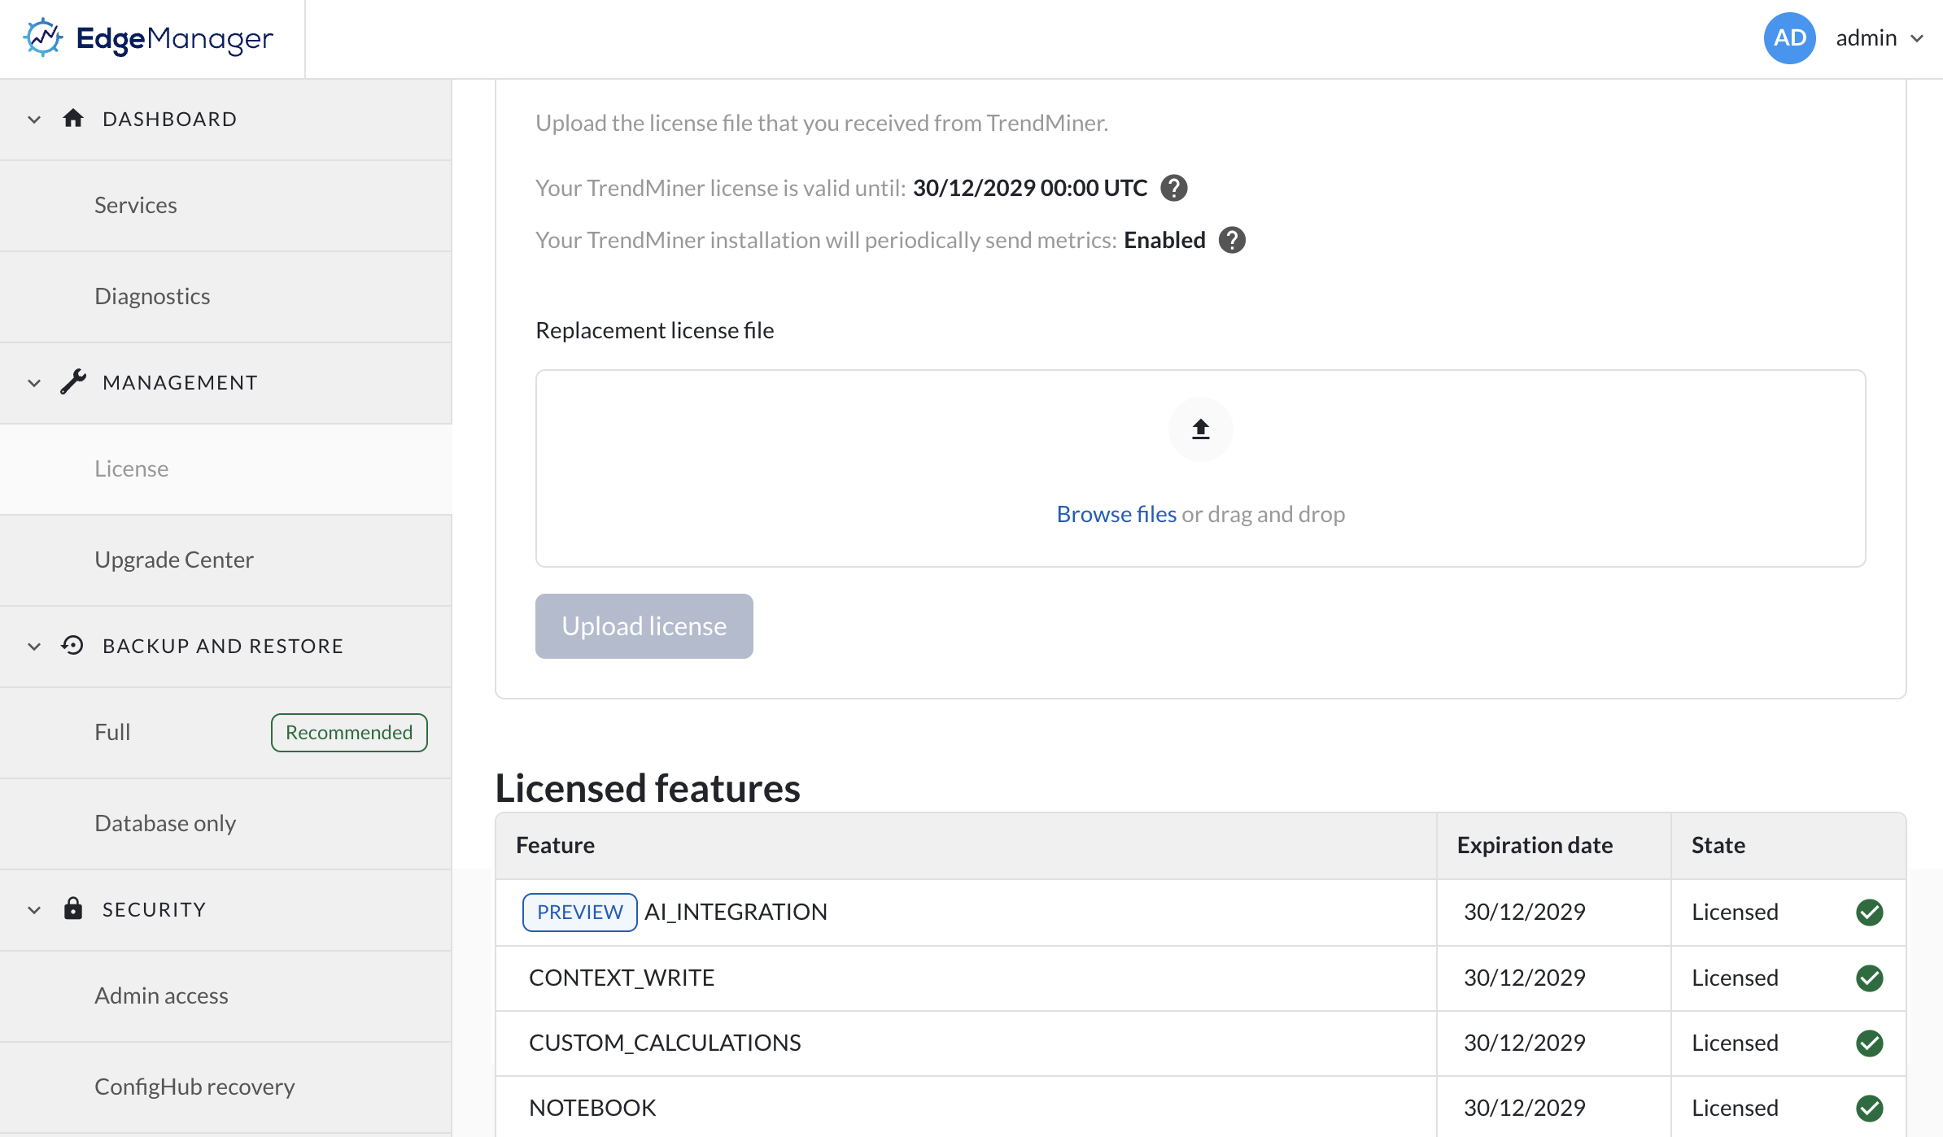Collapse the DASHBOARD section chevron
The image size is (1943, 1137).
point(34,120)
